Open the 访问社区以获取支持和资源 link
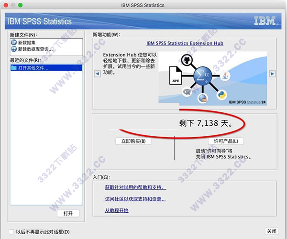Image resolution: width=287 pixels, height=239 pixels. [x=135, y=199]
